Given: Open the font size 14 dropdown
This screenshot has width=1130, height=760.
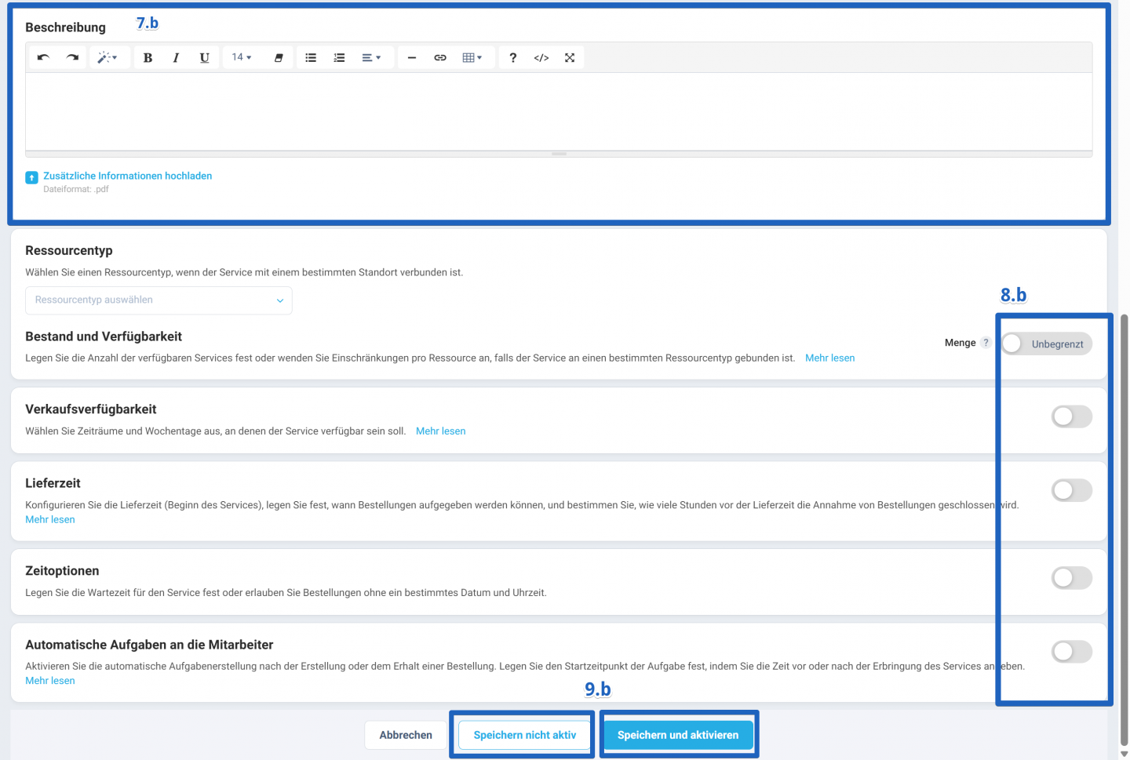Looking at the screenshot, I should [x=242, y=57].
